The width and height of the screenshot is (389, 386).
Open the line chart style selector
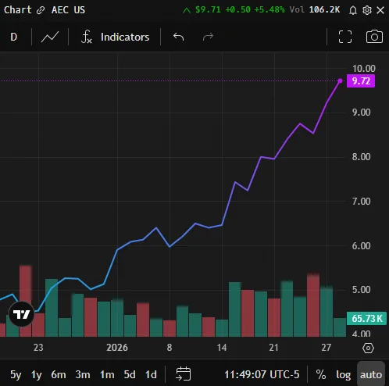coord(50,37)
